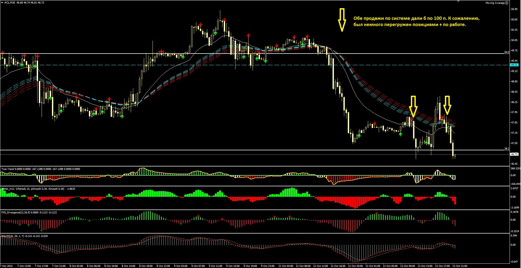Click the 0.394 MACD scale value
This screenshot has height=268, width=521.
[x=514, y=236]
